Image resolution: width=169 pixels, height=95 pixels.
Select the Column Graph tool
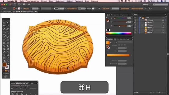coord(8,55)
